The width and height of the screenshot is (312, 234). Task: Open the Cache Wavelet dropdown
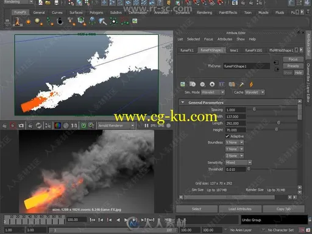click(x=255, y=92)
